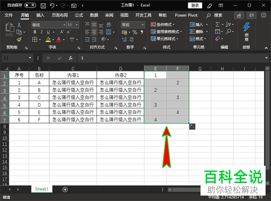Click the Insert cells button

click(196, 24)
